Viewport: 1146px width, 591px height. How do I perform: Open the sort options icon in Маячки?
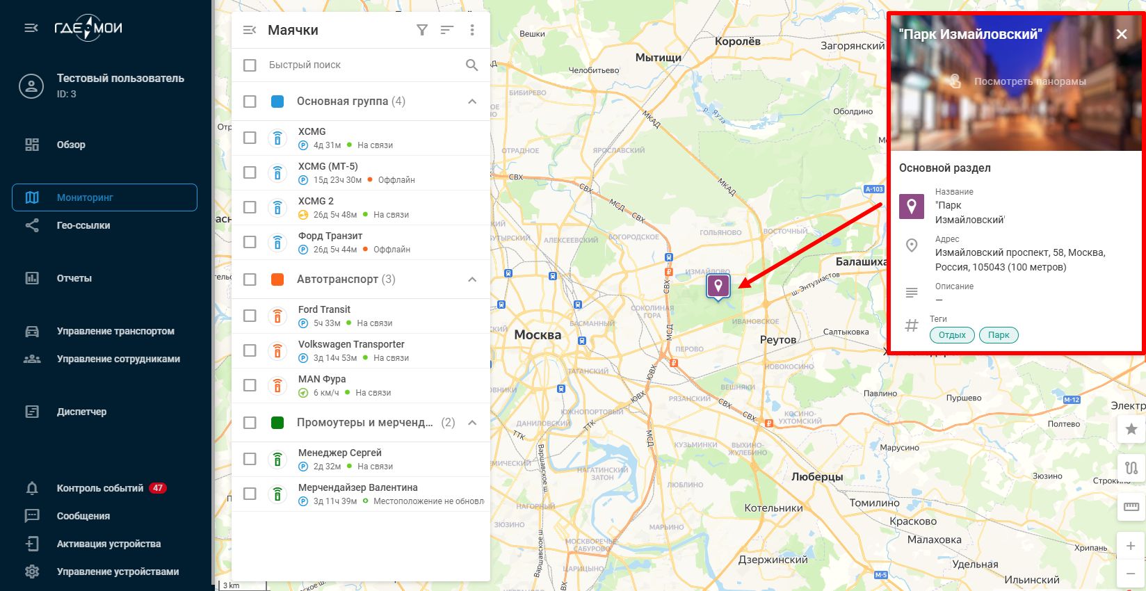coord(447,30)
